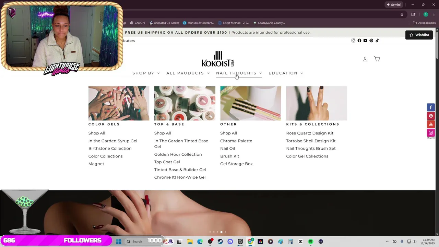Open the Select Method bookmark
Viewport: 439px width, 247px height.
tap(234, 23)
